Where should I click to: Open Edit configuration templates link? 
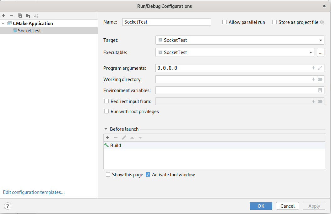[x=34, y=192]
